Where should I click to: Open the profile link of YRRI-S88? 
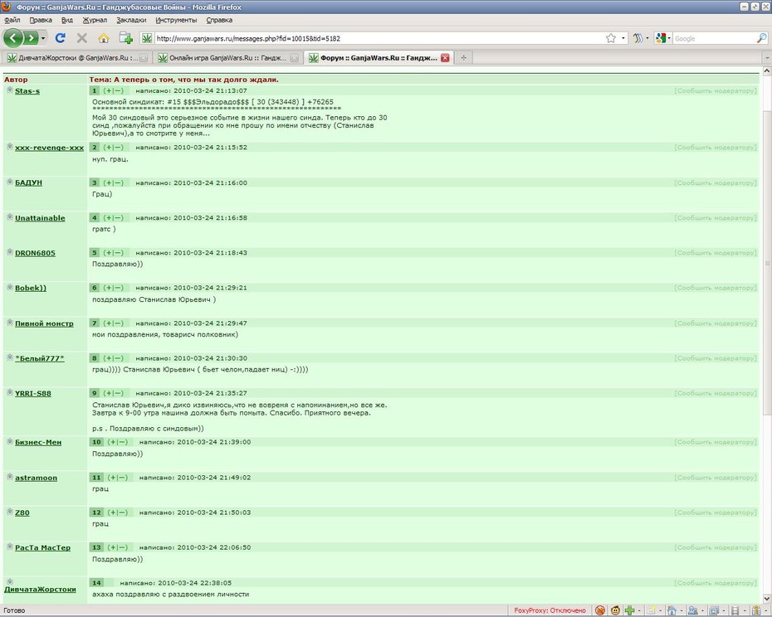pos(33,393)
